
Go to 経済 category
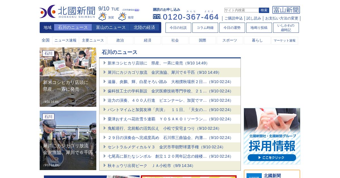[x=148, y=40]
